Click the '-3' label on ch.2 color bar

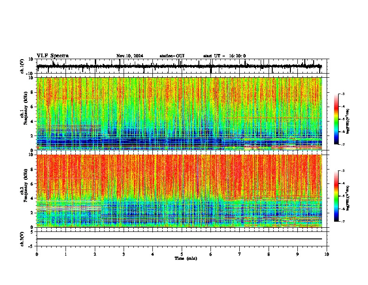point(343,171)
